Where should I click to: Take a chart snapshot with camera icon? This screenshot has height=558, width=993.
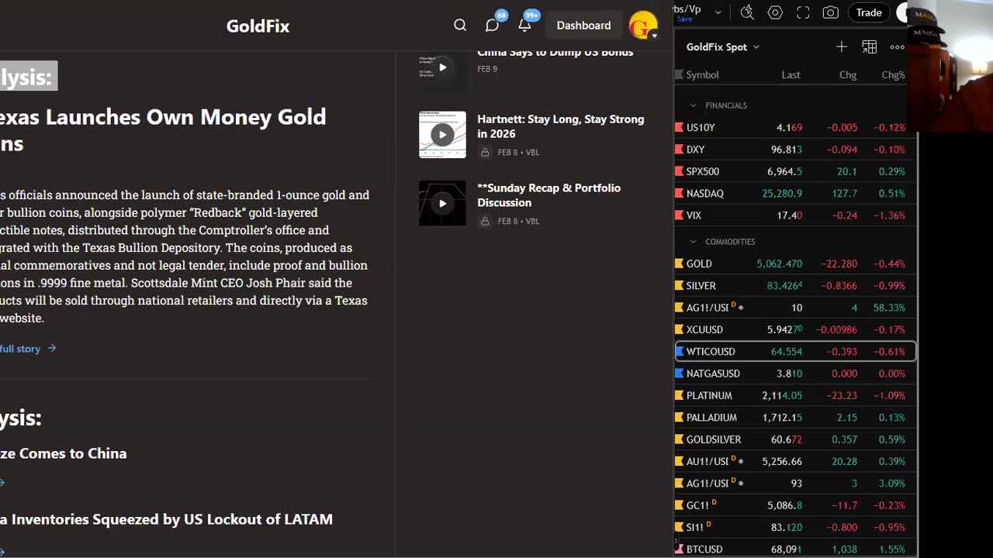pos(830,12)
